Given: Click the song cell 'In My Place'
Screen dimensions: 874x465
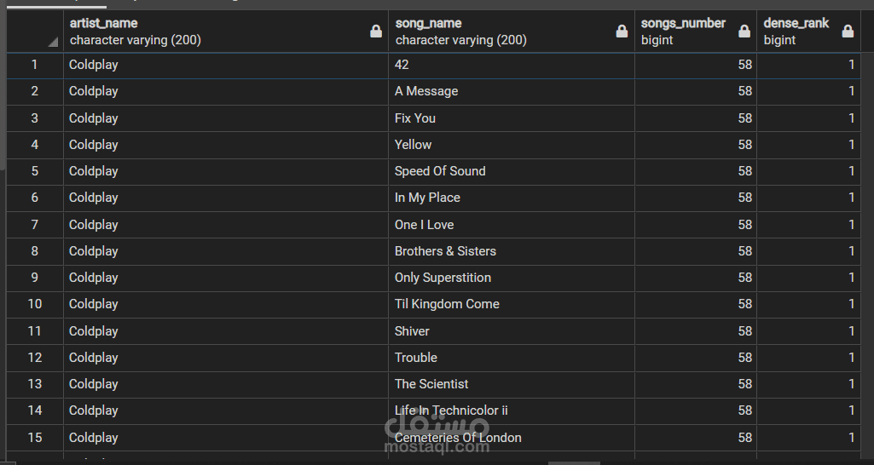Looking at the screenshot, I should [x=511, y=198].
